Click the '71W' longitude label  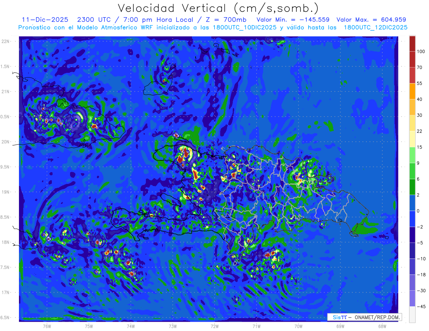[256, 326]
